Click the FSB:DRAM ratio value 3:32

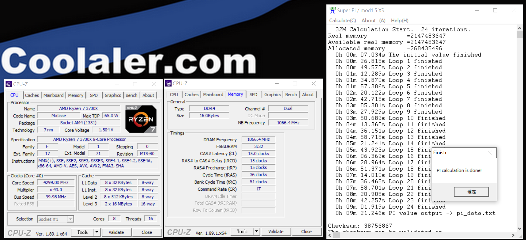(x=259, y=146)
